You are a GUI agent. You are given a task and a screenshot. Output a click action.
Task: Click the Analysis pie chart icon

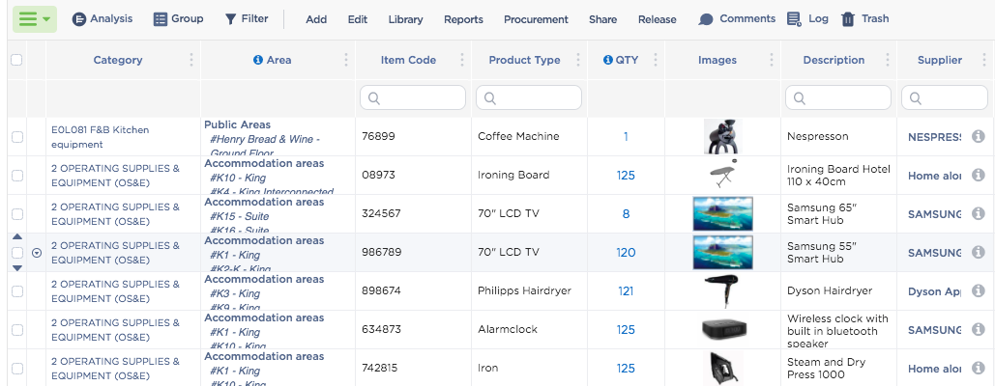pyautogui.click(x=79, y=19)
